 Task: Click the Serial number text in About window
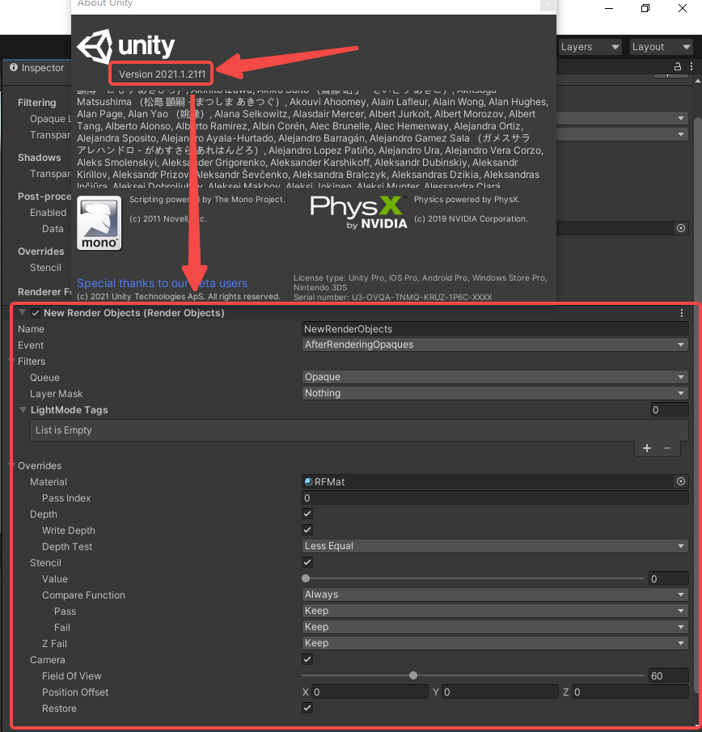click(392, 297)
